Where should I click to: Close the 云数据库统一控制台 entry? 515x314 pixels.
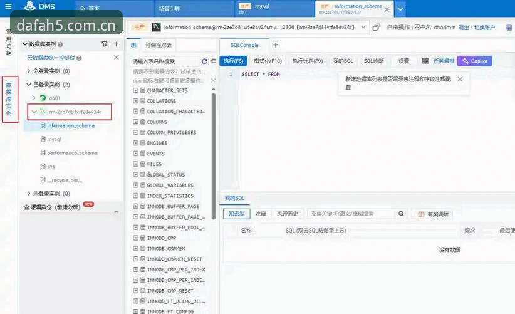pos(117,58)
